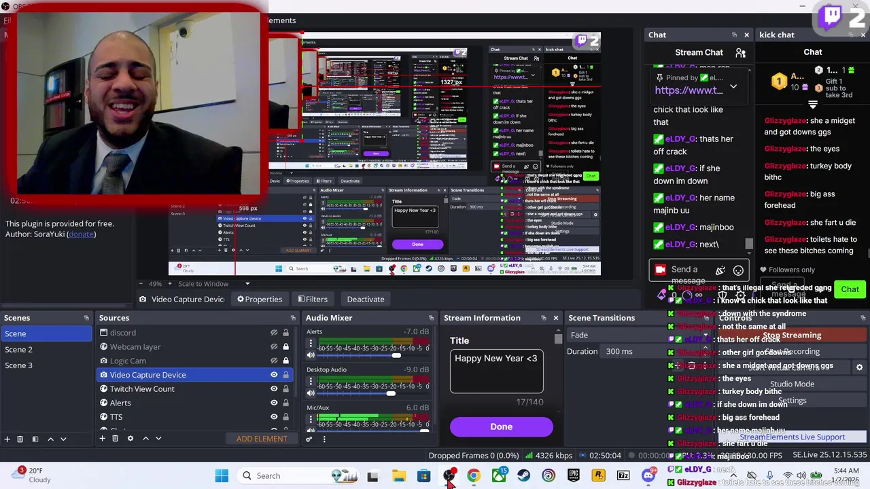Delete the selected scene with trash icon
870x489 pixels.
coord(20,439)
